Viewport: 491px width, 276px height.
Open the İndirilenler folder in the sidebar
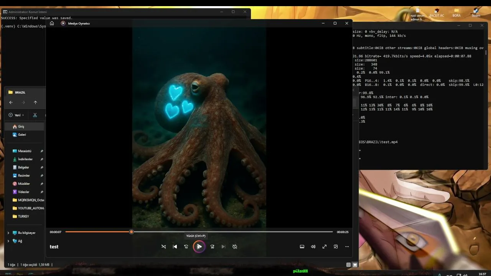[25, 159]
